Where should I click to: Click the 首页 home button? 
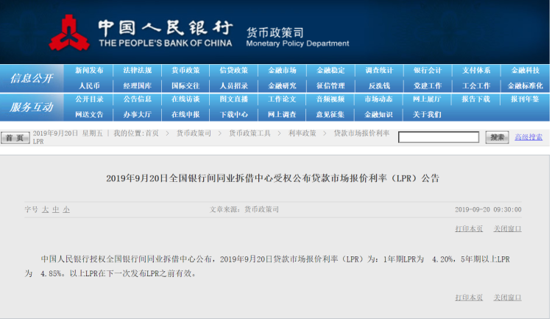(14, 138)
